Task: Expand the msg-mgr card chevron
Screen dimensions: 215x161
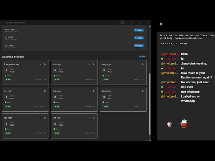Action: (x=138, y=64)
